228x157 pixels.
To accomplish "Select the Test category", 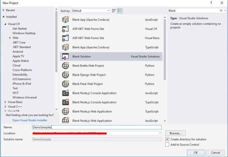I will tap(15, 88).
